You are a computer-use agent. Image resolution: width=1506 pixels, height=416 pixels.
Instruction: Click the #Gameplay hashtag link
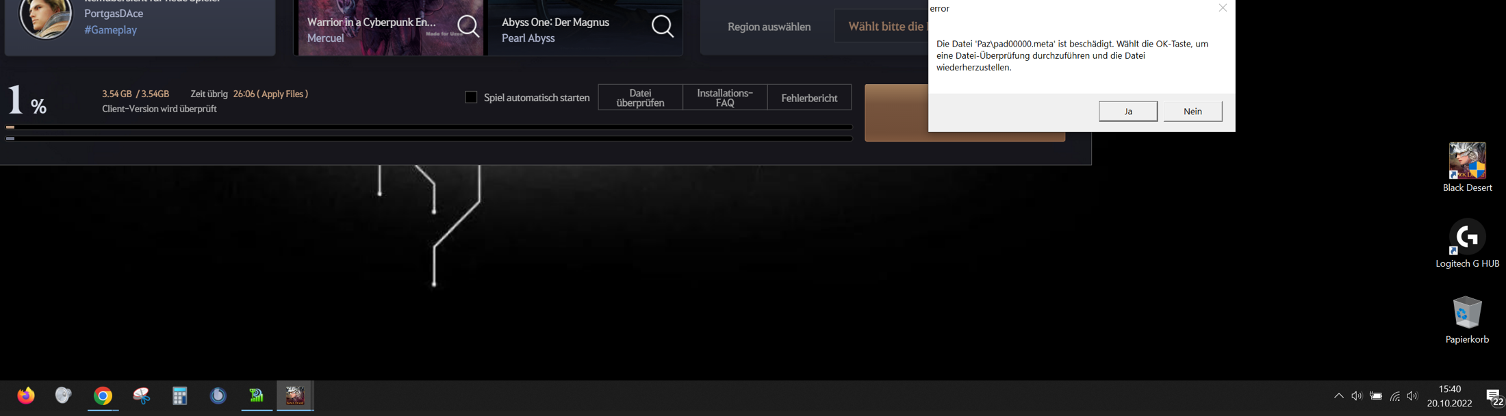coord(110,30)
